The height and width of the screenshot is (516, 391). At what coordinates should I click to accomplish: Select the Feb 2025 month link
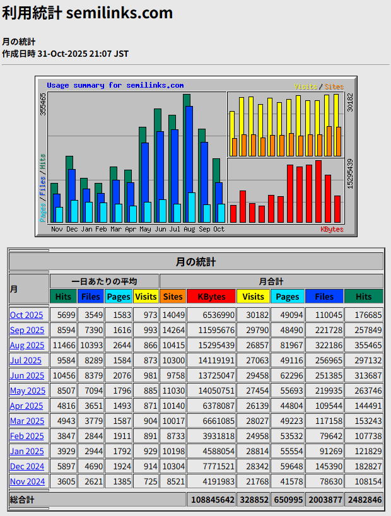click(27, 436)
